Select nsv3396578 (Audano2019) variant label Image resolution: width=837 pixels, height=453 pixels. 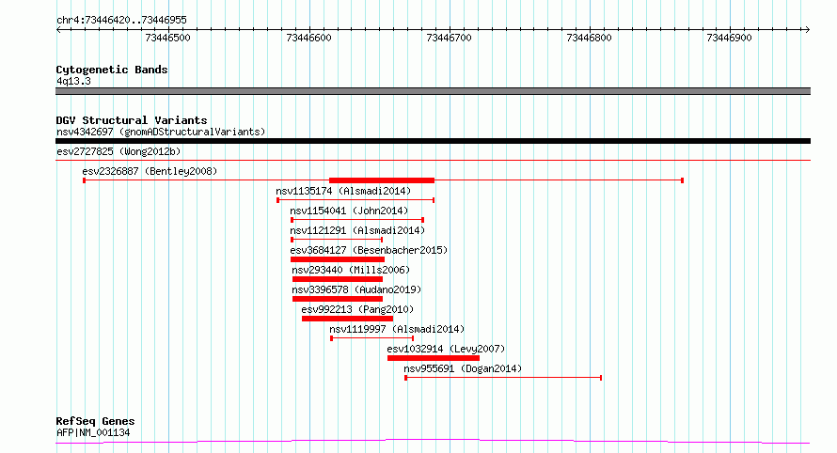point(356,289)
